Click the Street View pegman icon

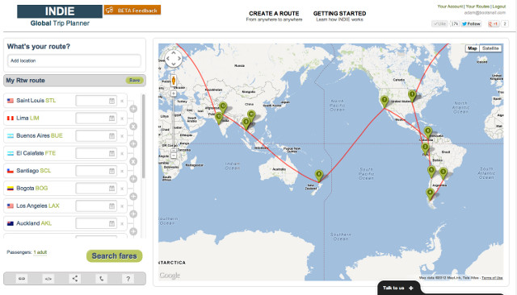[174, 81]
